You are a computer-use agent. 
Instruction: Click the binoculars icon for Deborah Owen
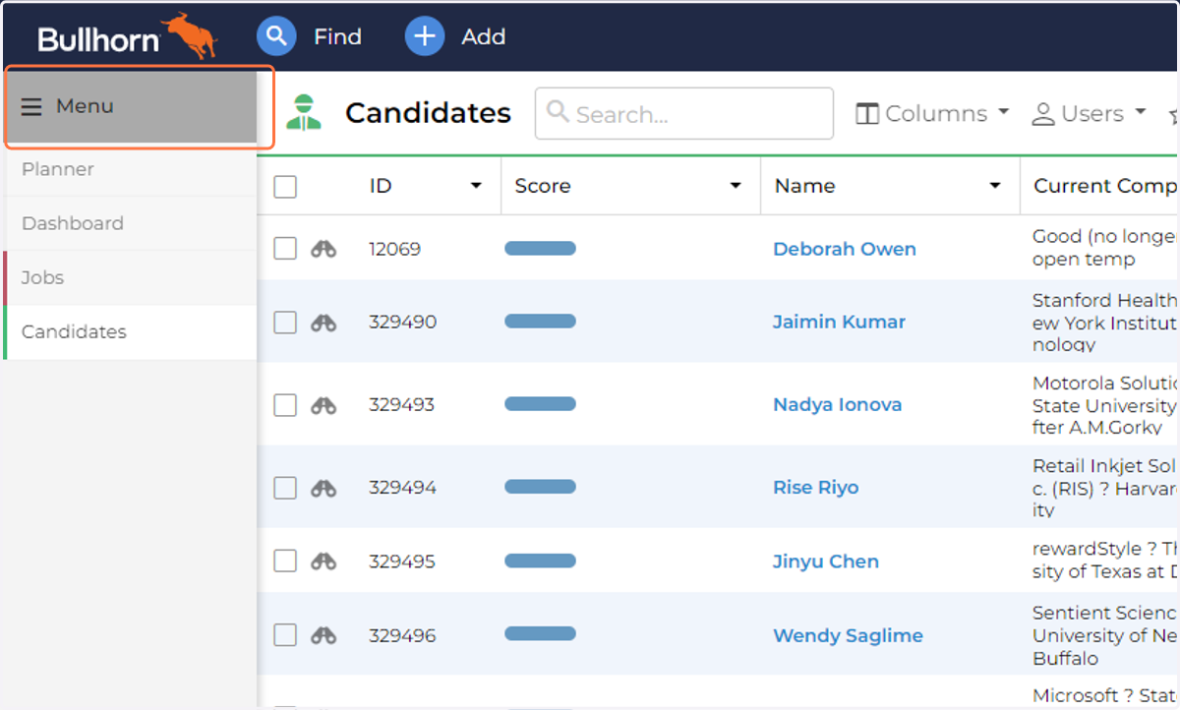click(x=324, y=249)
